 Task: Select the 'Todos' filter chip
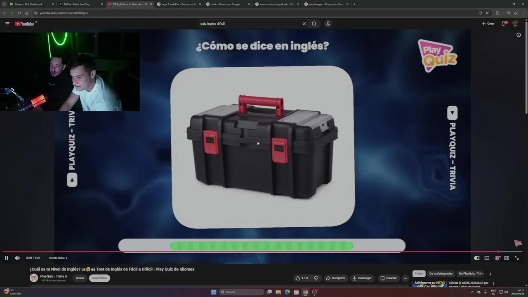(419, 273)
